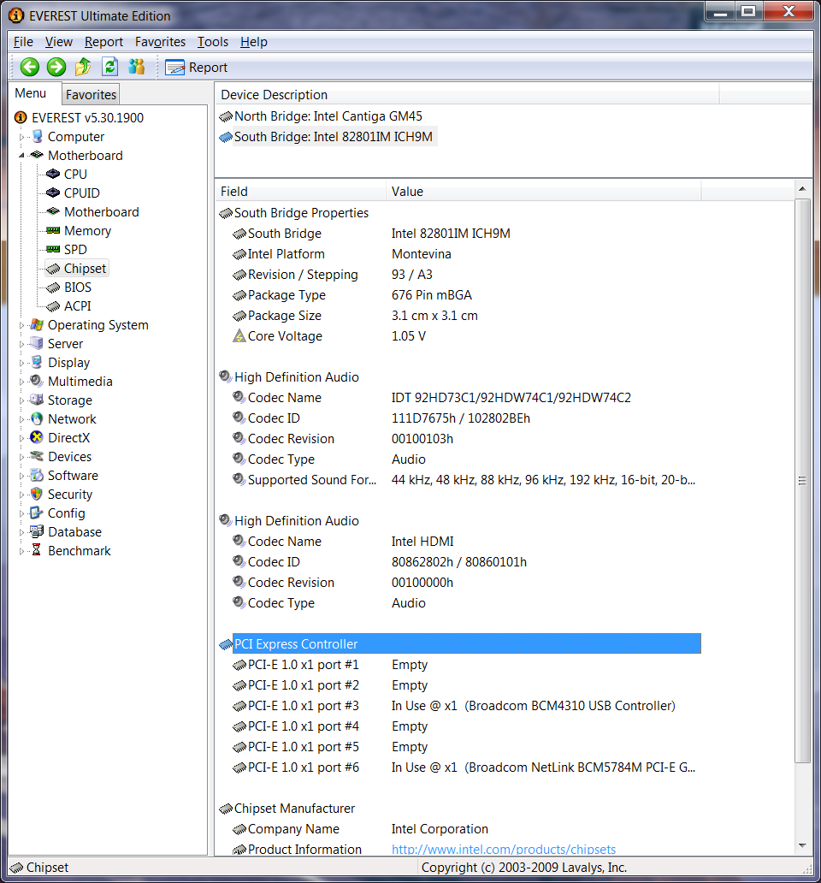Click the Field column header
The height and width of the screenshot is (883, 821).
(300, 192)
